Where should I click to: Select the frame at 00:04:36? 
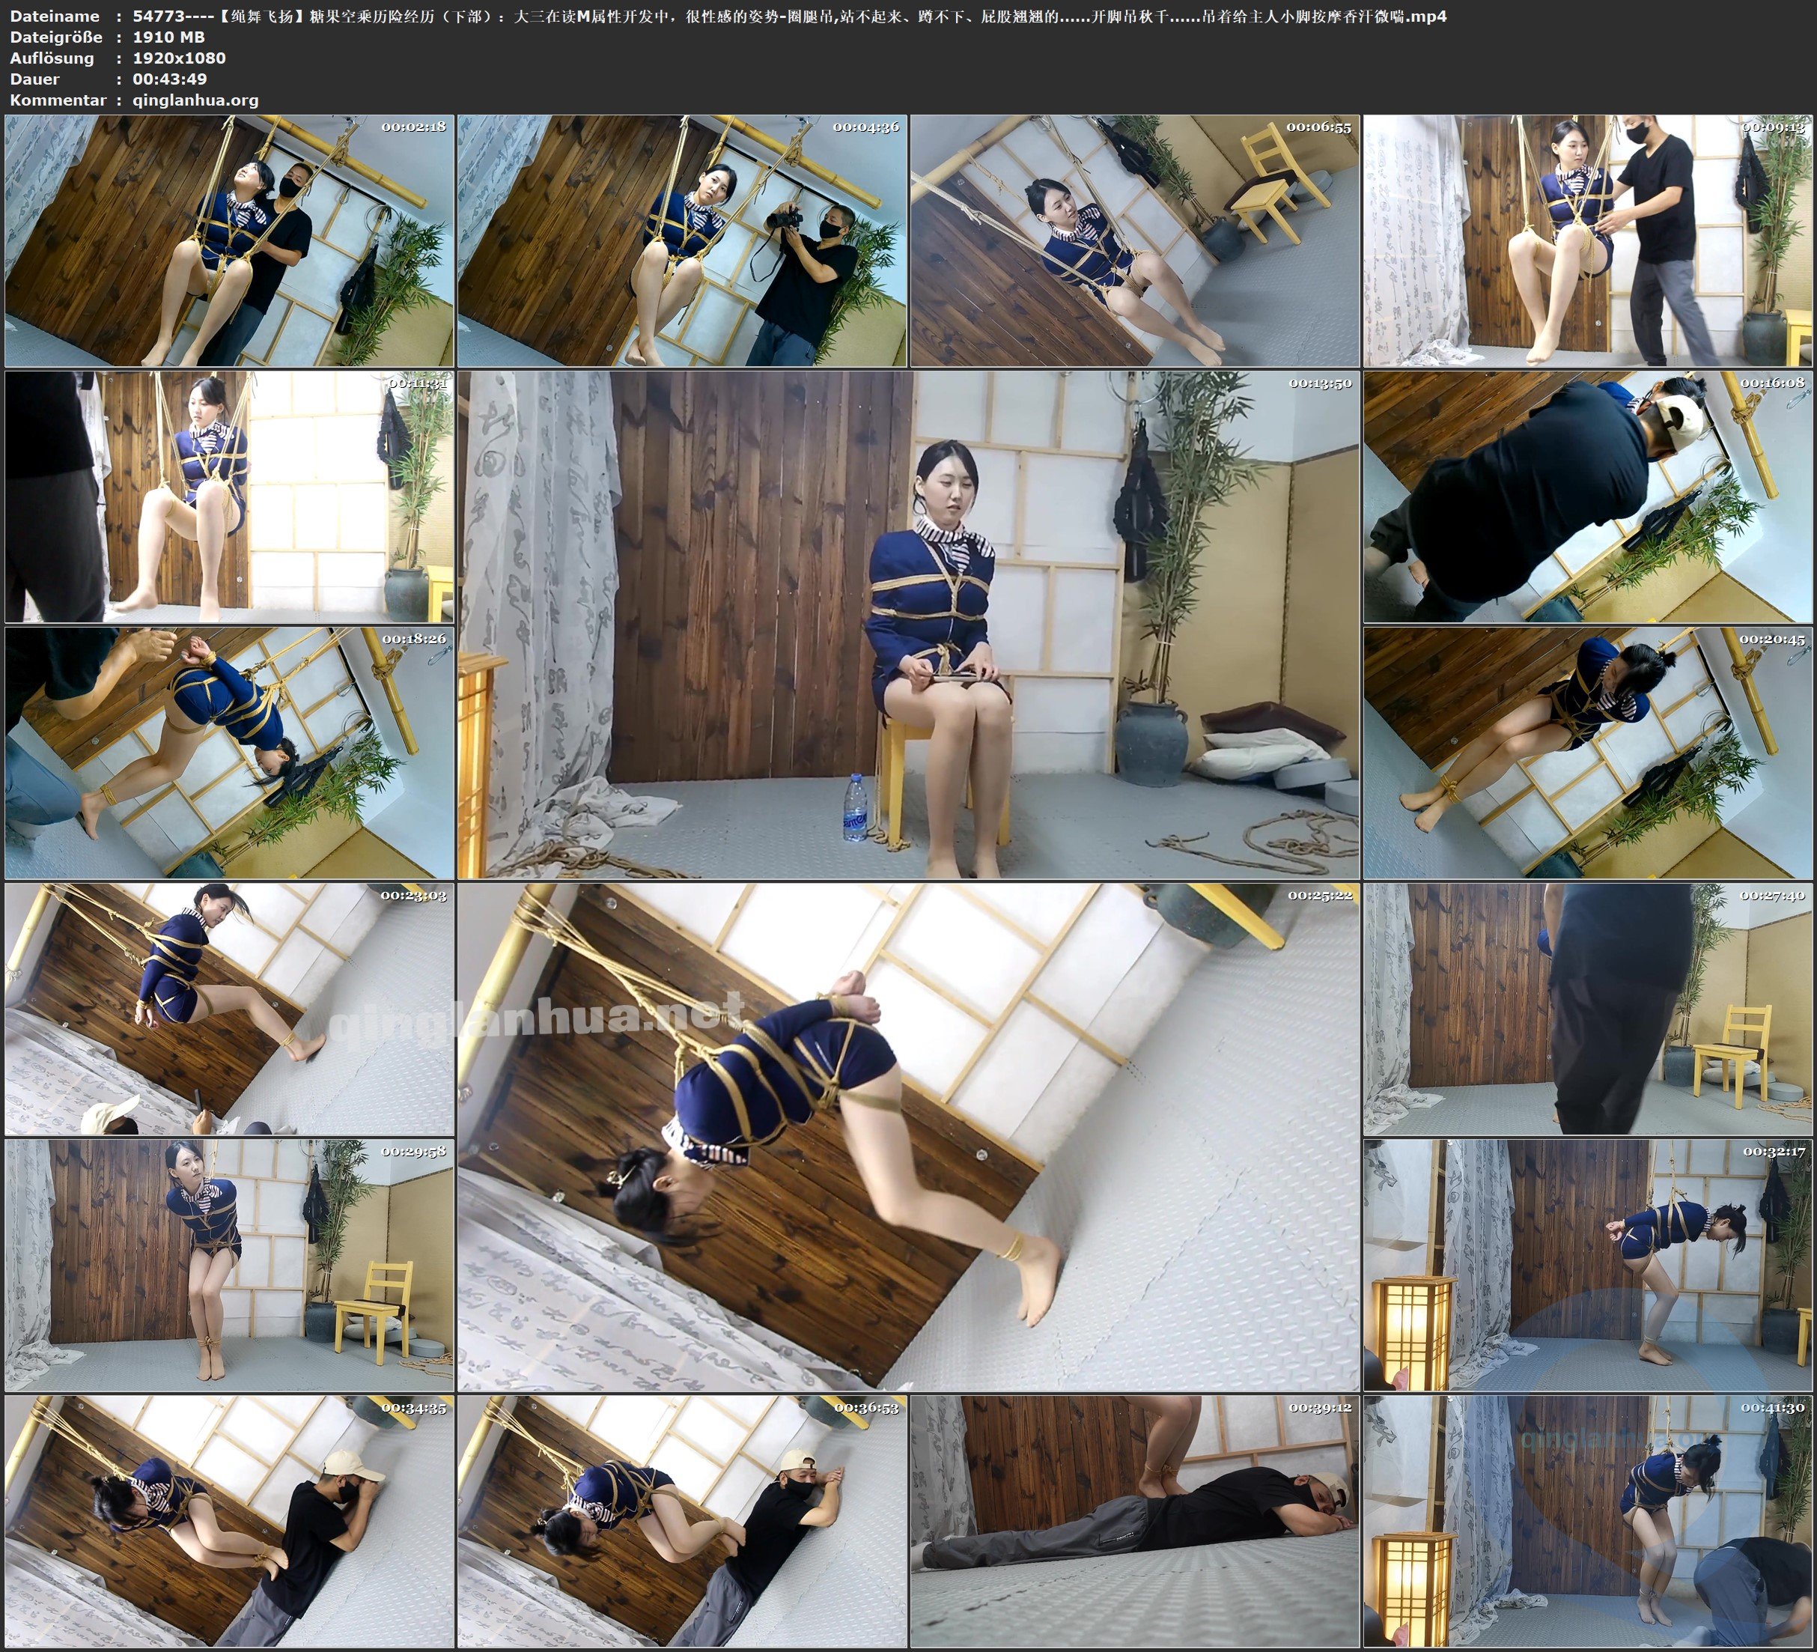tap(682, 241)
